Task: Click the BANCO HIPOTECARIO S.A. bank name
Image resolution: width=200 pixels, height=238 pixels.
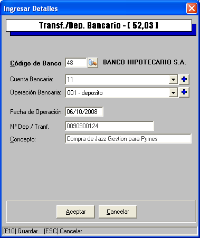Action: coord(144,62)
